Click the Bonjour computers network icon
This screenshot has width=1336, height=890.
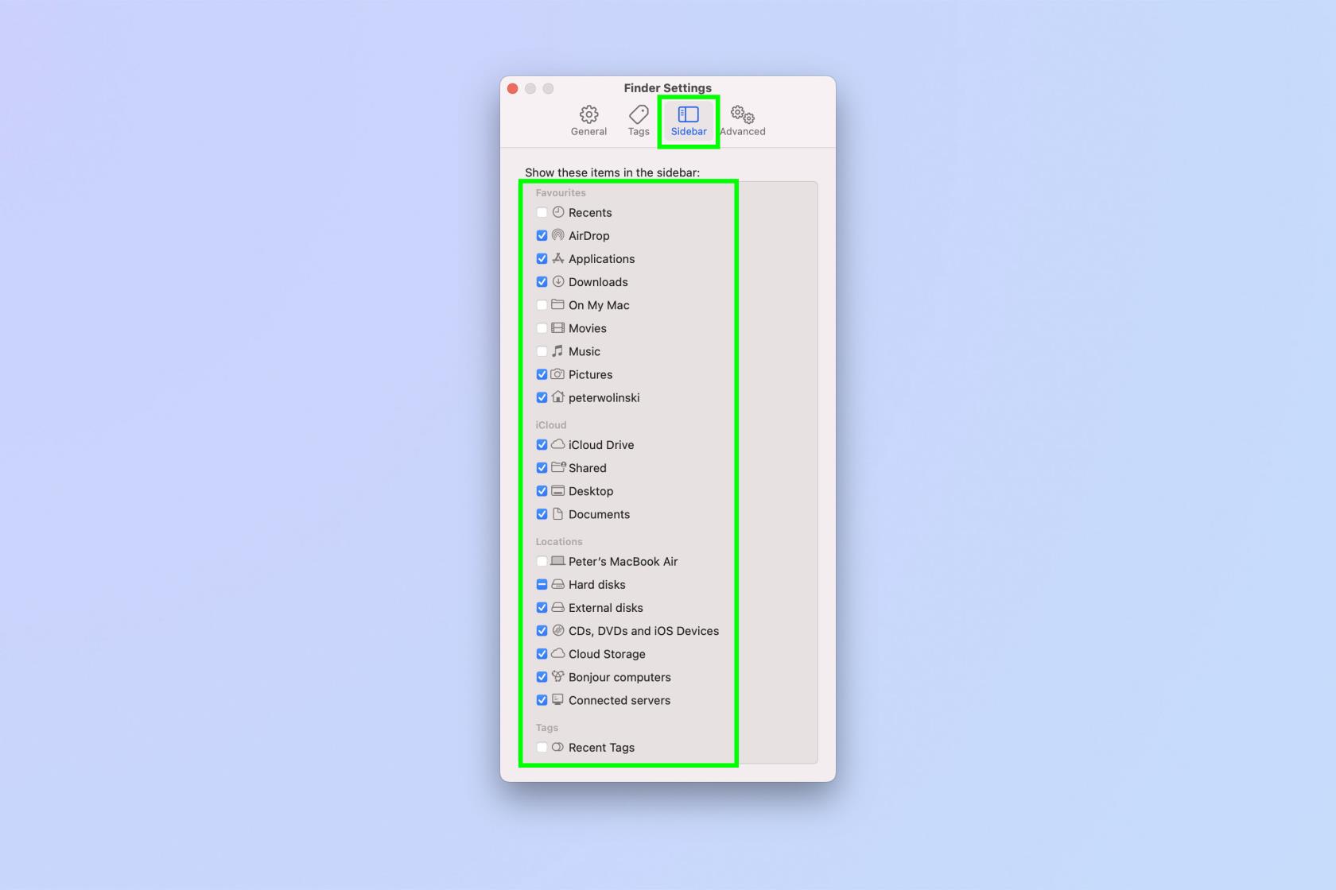point(558,676)
